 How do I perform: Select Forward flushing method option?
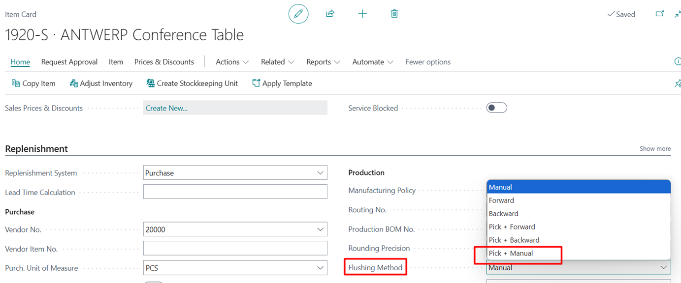579,200
